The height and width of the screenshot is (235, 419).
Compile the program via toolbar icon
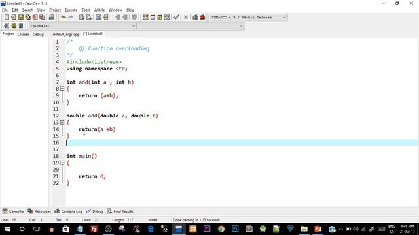click(x=145, y=18)
